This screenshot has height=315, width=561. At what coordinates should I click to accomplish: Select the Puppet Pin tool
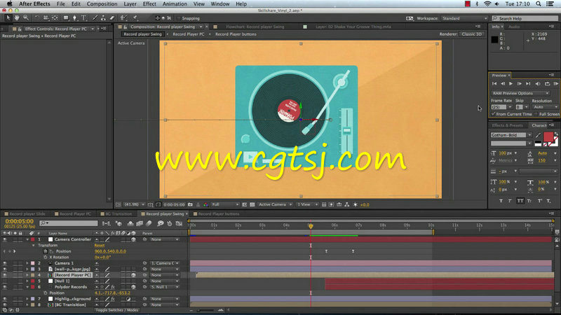click(x=135, y=17)
